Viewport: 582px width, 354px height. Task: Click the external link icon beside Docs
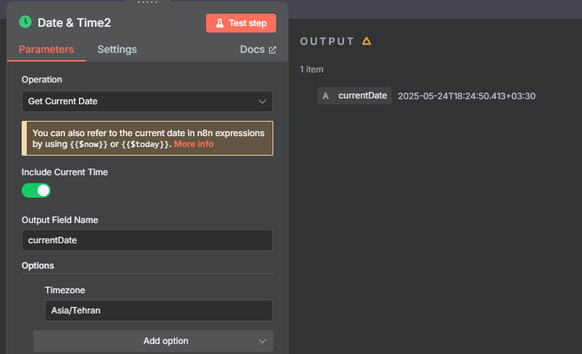pyautogui.click(x=273, y=50)
